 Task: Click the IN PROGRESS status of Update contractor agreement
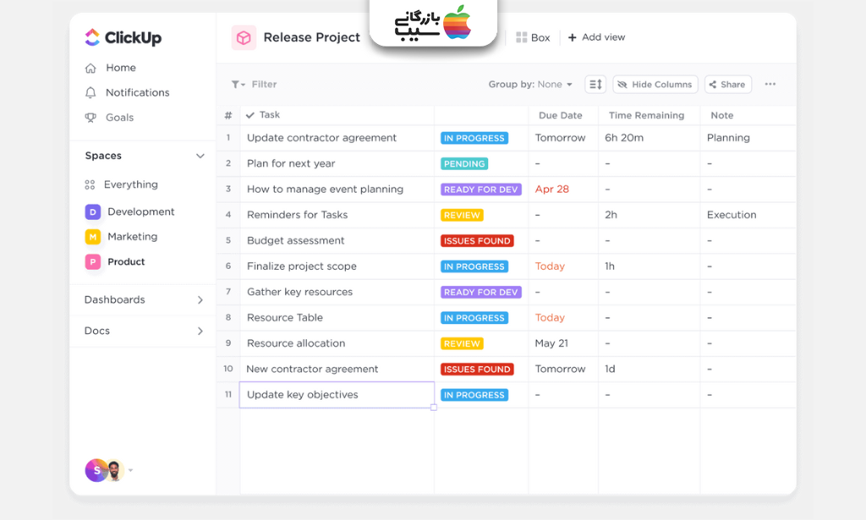click(x=474, y=138)
